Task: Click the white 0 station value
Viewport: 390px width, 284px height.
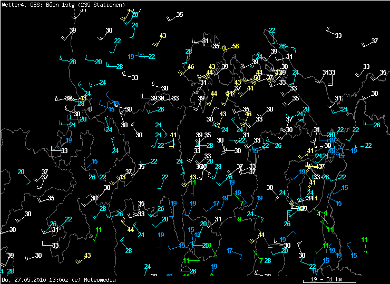Action: coord(90,109)
